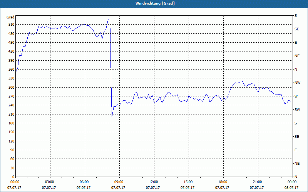Select the 270 value on the degree axis
This screenshot has width=308, height=192.
(x=11, y=96)
